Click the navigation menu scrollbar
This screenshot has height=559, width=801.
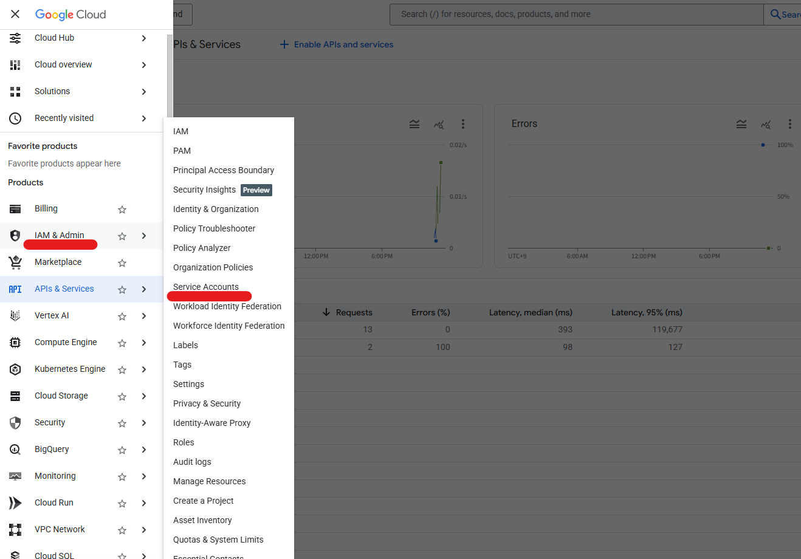click(x=170, y=76)
